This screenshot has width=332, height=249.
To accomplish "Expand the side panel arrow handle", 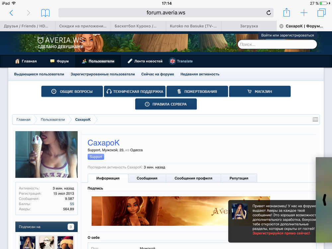I will click(324, 199).
